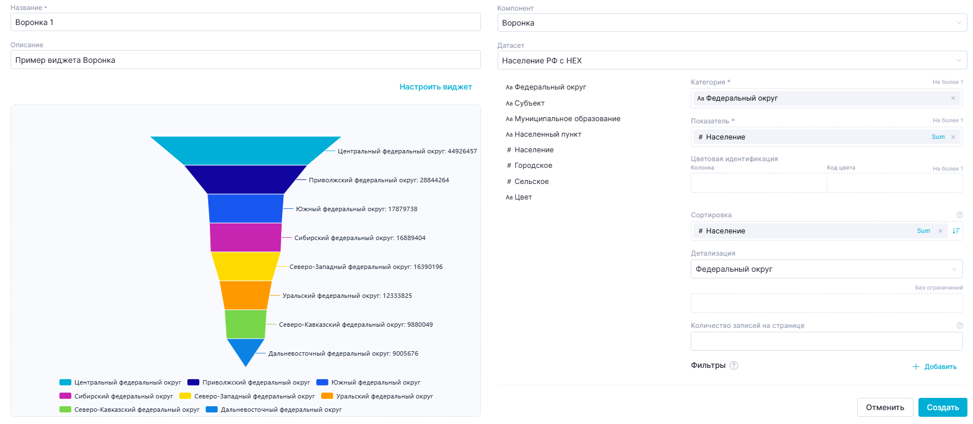Open the help icon next to Сортировка
This screenshot has height=424, width=973.
point(959,215)
